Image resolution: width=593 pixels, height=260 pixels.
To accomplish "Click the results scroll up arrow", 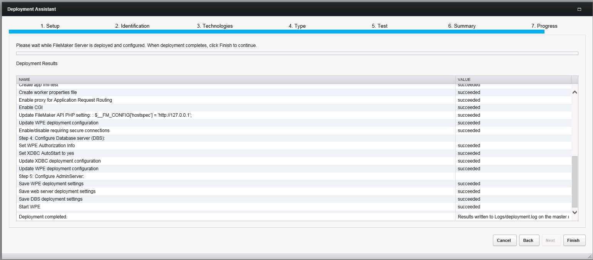I will pyautogui.click(x=575, y=92).
